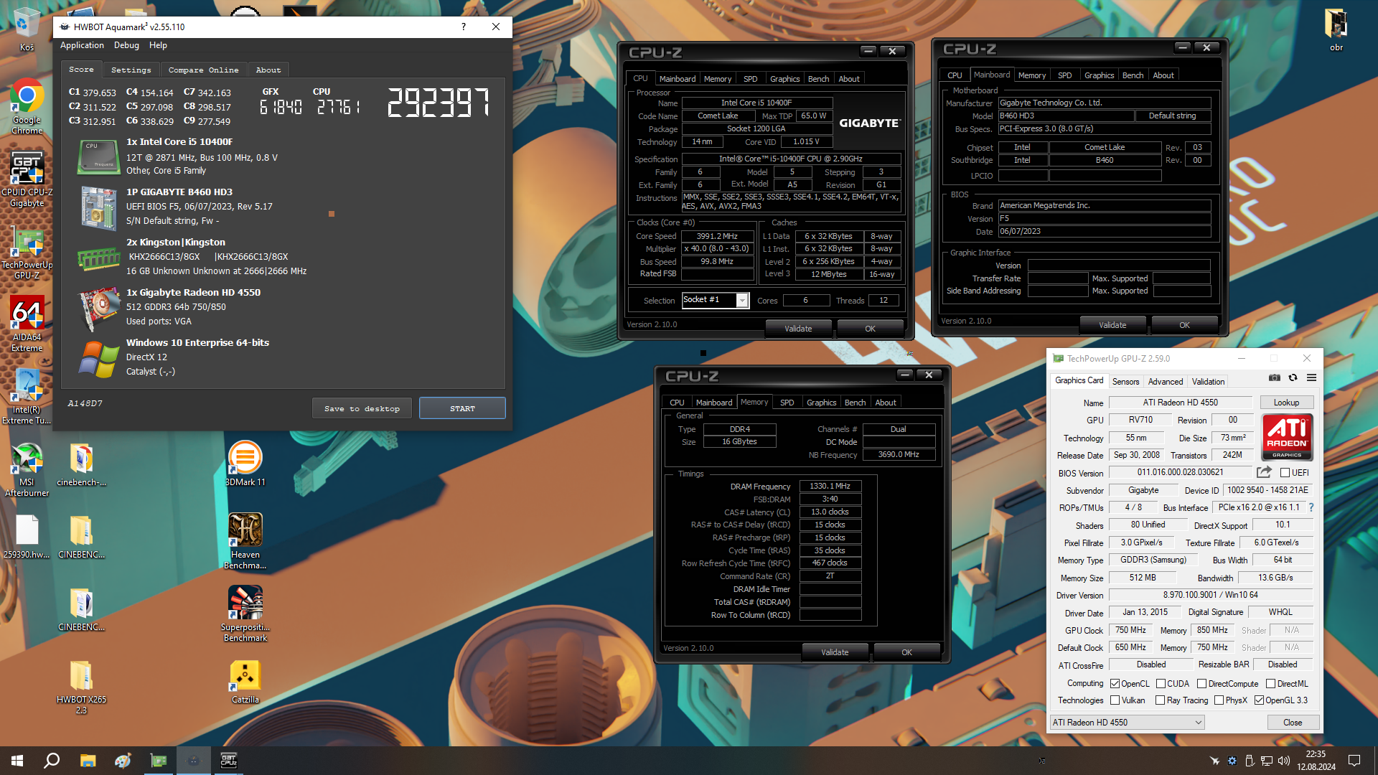Open the Google Chrome desktop icon
The image size is (1378, 775).
(x=27, y=106)
